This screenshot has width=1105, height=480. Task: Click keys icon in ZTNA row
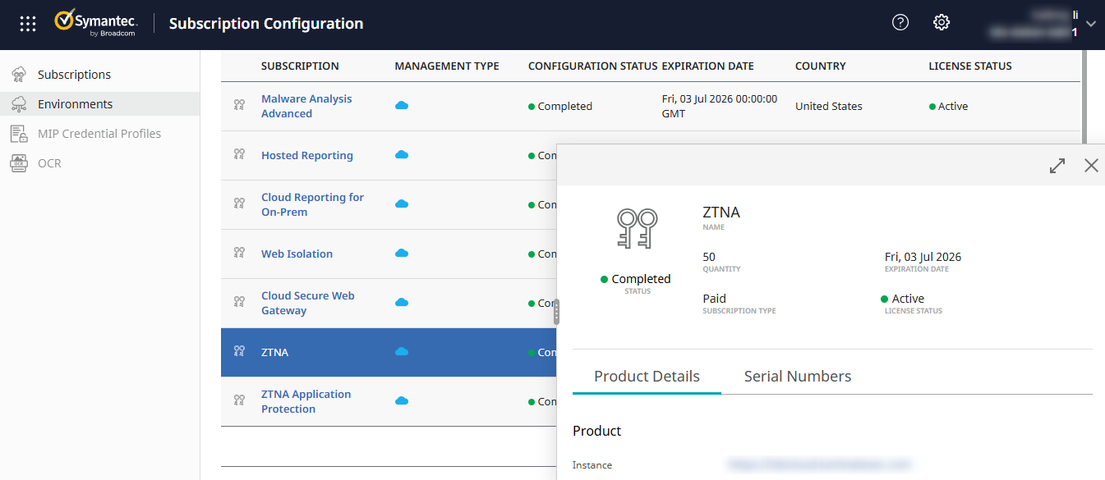click(x=239, y=351)
